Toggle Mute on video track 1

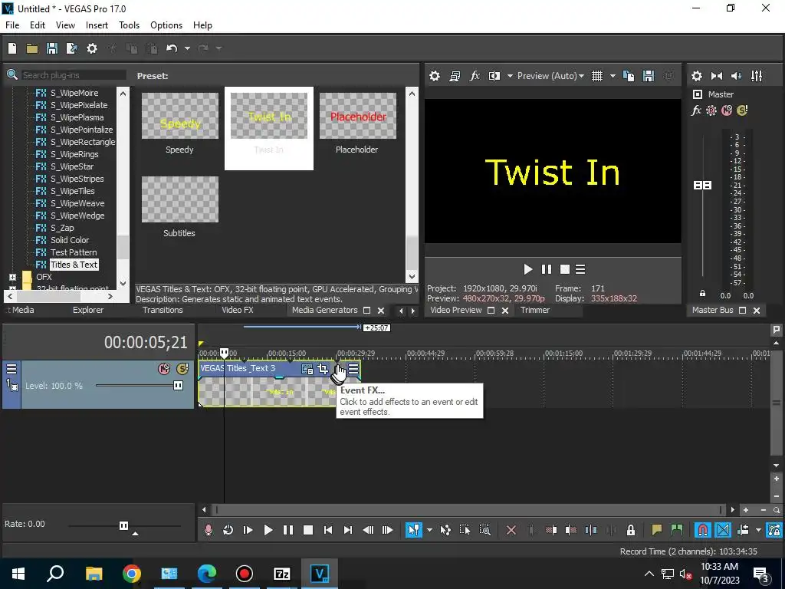tap(164, 369)
